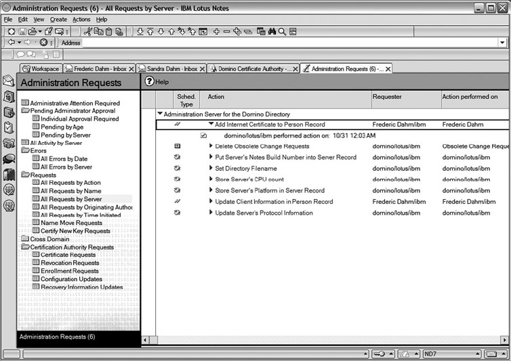The width and height of the screenshot is (511, 361).
Task: Click the Cut scissors toolbar icon
Action: 87,32
